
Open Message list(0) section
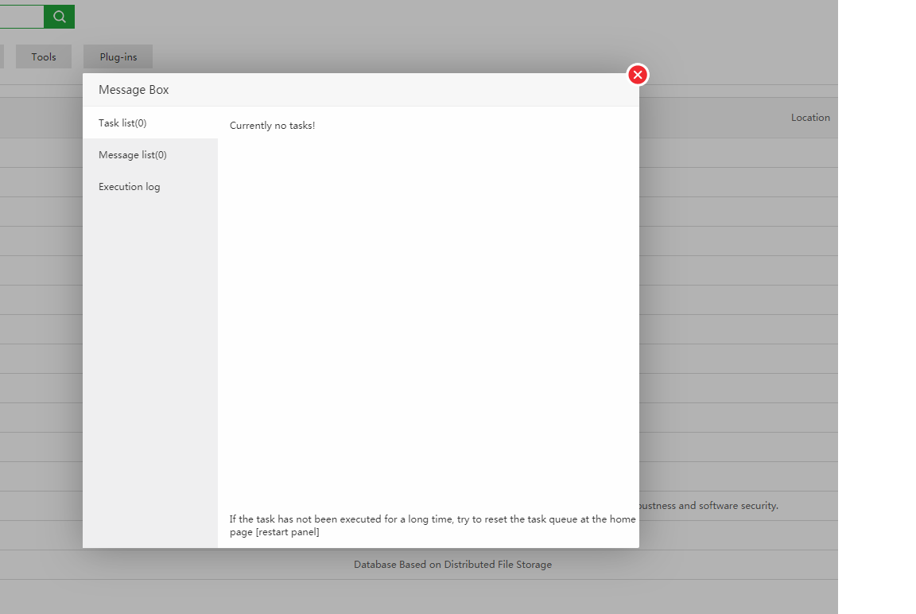pyautogui.click(x=150, y=155)
